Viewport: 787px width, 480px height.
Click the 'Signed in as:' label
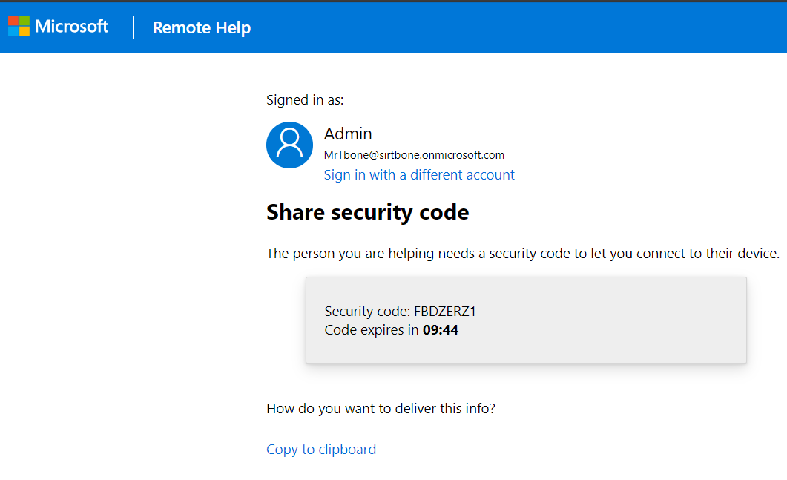[x=305, y=100]
